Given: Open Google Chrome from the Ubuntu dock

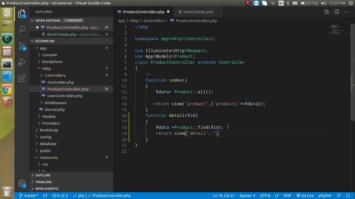Looking at the screenshot, I should click(7, 90).
